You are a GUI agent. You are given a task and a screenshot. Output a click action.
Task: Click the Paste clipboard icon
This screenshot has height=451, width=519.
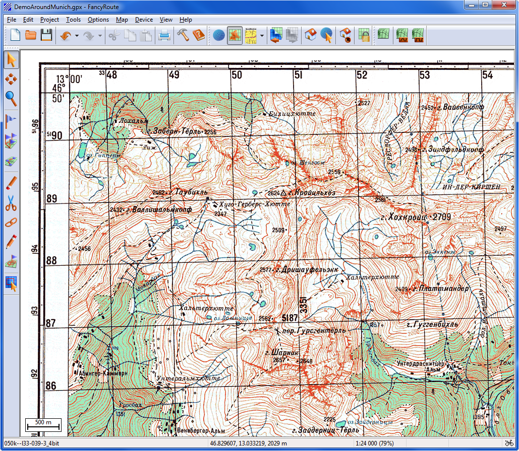click(146, 35)
